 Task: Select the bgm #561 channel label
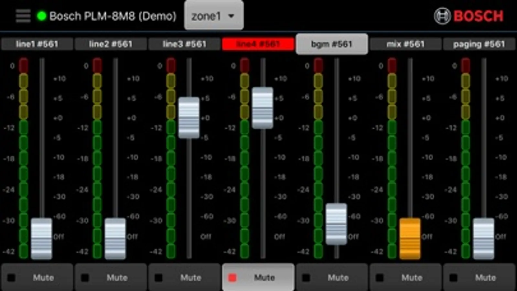tap(332, 44)
